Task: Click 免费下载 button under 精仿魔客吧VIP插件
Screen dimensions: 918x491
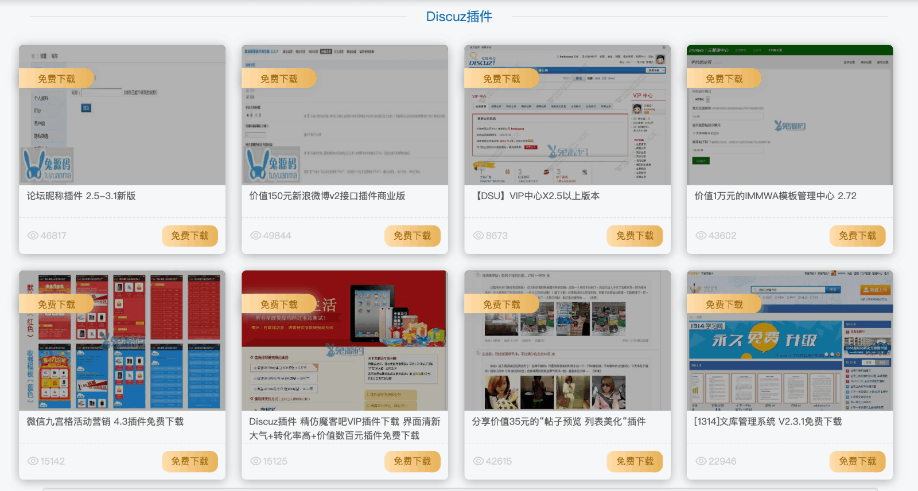Action: [x=413, y=461]
